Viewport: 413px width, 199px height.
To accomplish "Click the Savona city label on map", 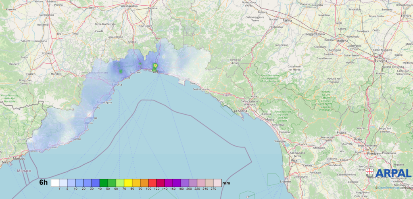I will click(117, 85).
